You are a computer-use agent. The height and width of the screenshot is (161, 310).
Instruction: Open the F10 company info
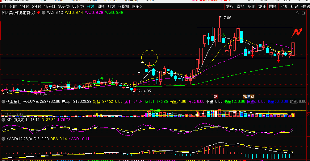click(284, 6)
